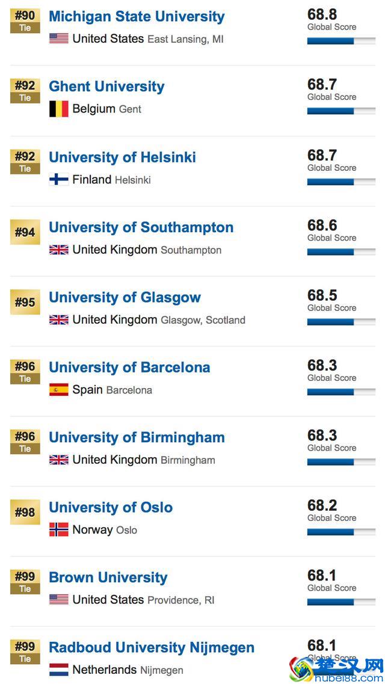Click the Norway flag under University of Oslo
Screen dimensions: 385x684
pyautogui.click(x=57, y=530)
